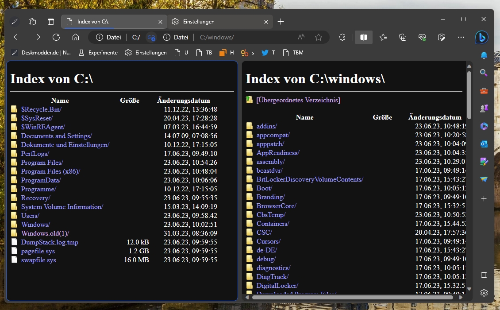Click the web capture screenshot icon in toolbar
The height and width of the screenshot is (310, 500).
(442, 37)
